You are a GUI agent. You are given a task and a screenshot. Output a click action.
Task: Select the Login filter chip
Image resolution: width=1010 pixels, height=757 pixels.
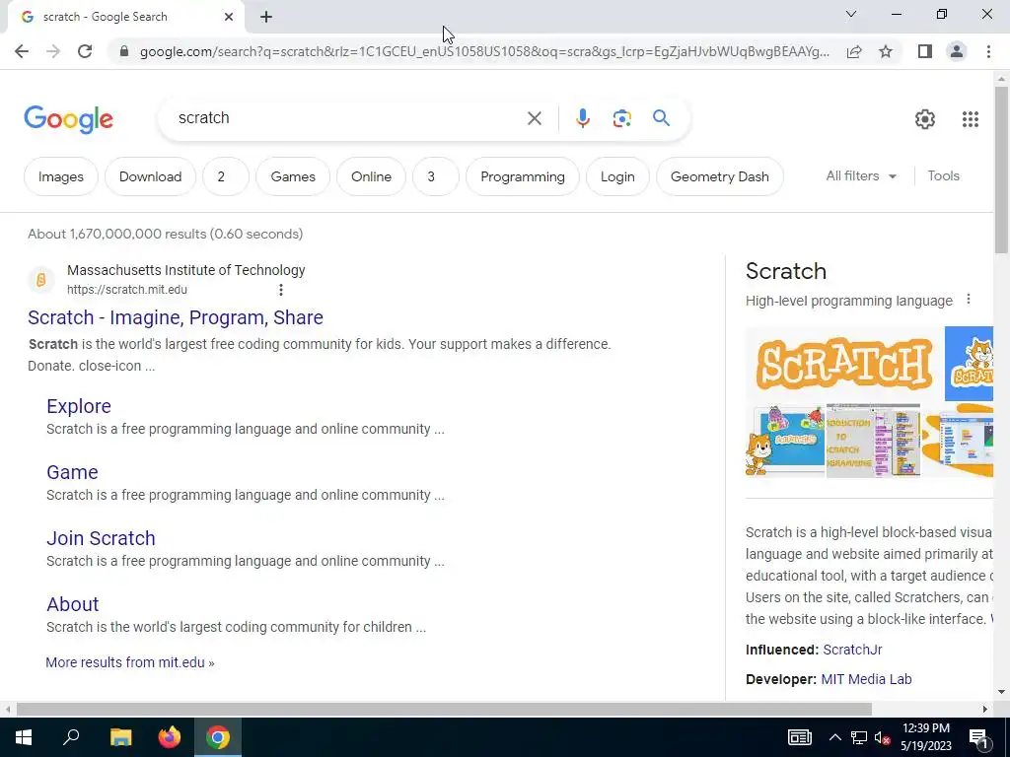[x=617, y=176]
